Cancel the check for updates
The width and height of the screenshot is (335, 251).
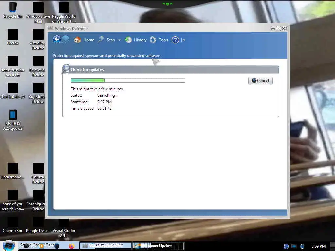[x=260, y=81]
